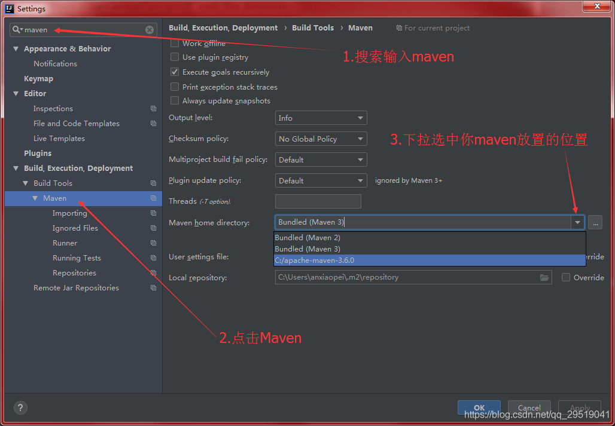Clear the maven search field text
615x426 pixels.
pos(150,30)
